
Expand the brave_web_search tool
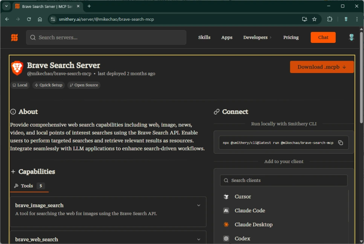pyautogui.click(x=199, y=239)
